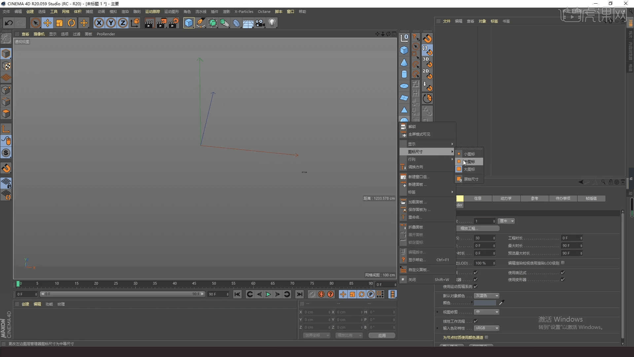Viewport: 634px width, 357px height.
Task: Click the Cylinder primitive in side palette
Action: click(404, 74)
